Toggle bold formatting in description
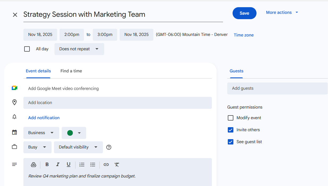 pyautogui.click(x=47, y=165)
